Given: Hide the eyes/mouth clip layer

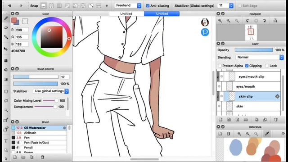Looking at the screenshot, I should [x=221, y=76].
